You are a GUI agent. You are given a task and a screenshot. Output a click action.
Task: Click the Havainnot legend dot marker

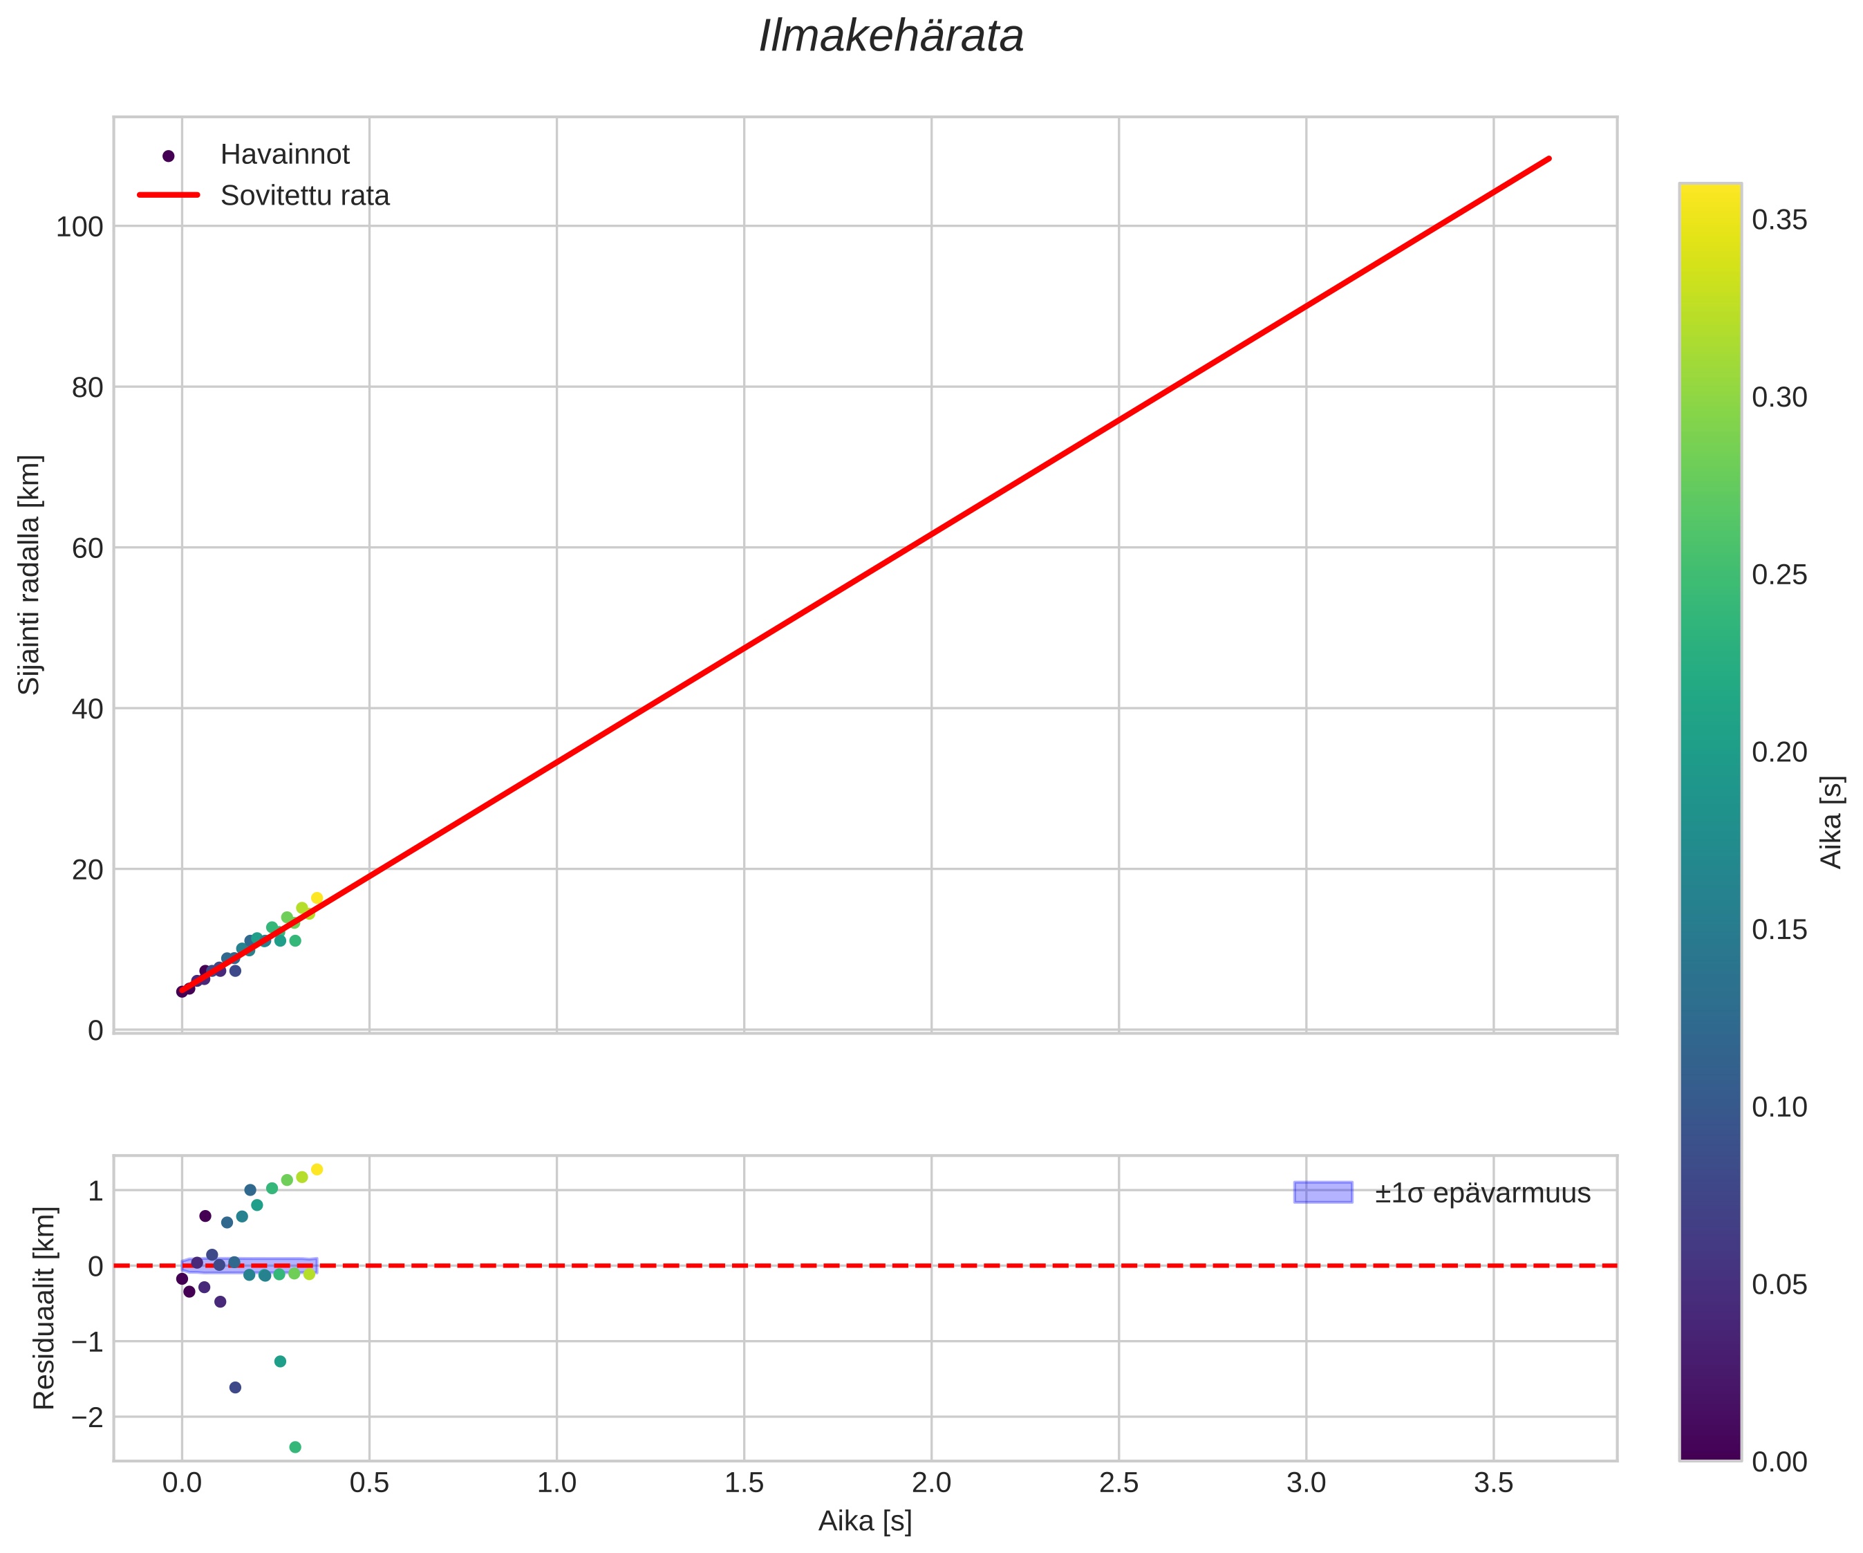[x=169, y=156]
